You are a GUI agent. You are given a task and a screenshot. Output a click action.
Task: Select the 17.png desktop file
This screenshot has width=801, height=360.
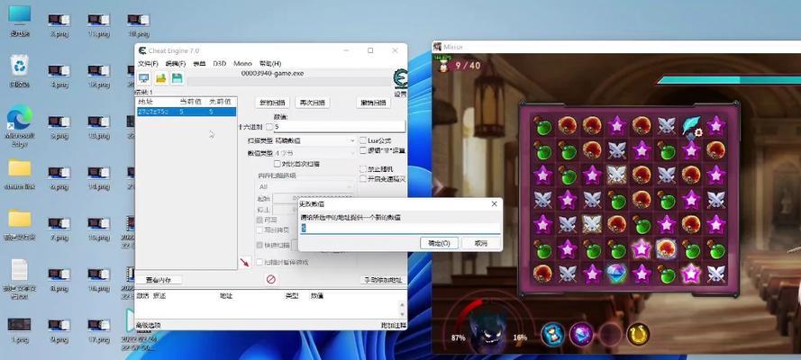point(98,330)
